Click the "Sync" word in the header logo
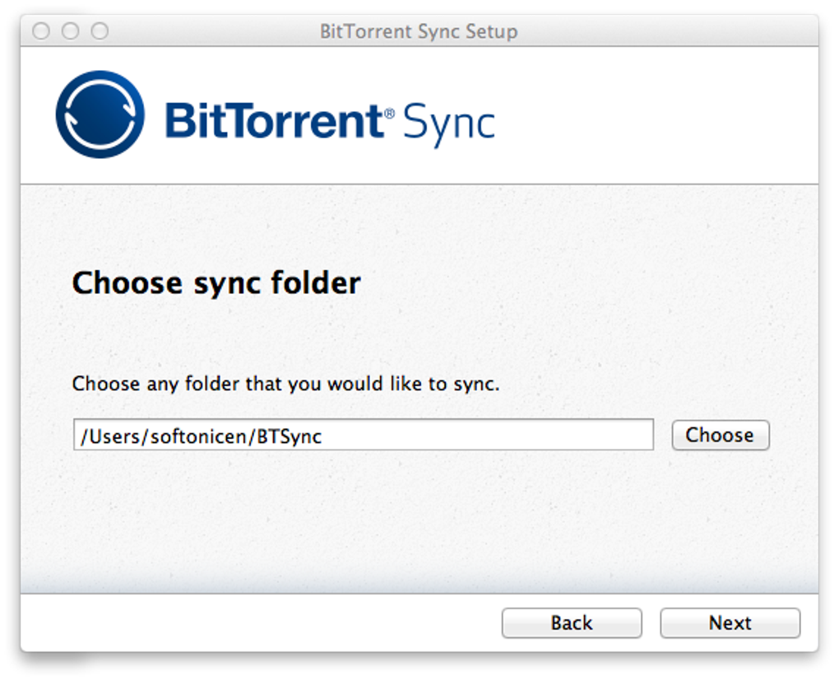Image resolution: width=839 pixels, height=681 pixels. tap(449, 124)
